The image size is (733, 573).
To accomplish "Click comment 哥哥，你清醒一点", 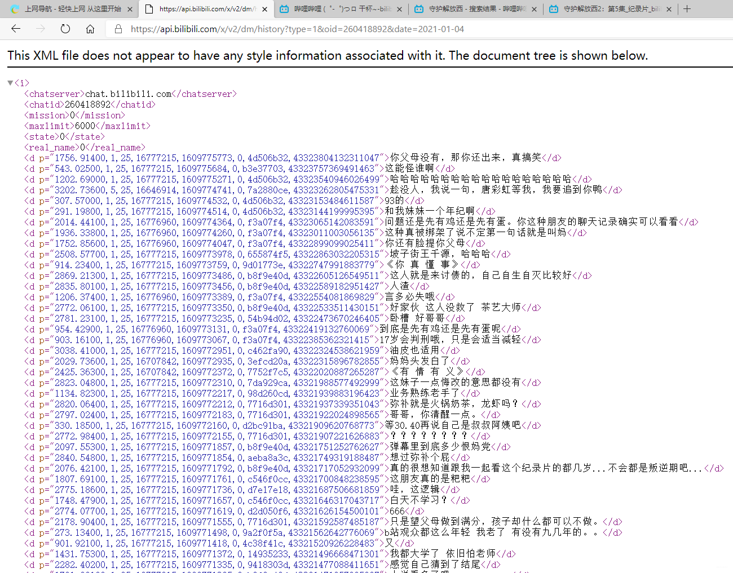I will pos(262,415).
